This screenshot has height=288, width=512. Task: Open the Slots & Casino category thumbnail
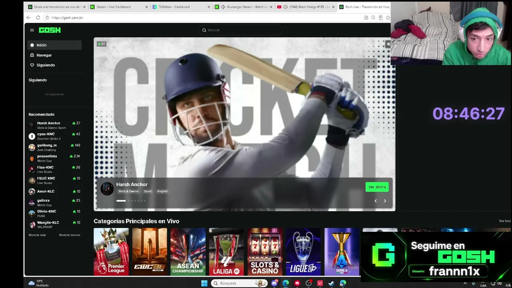coord(265,252)
